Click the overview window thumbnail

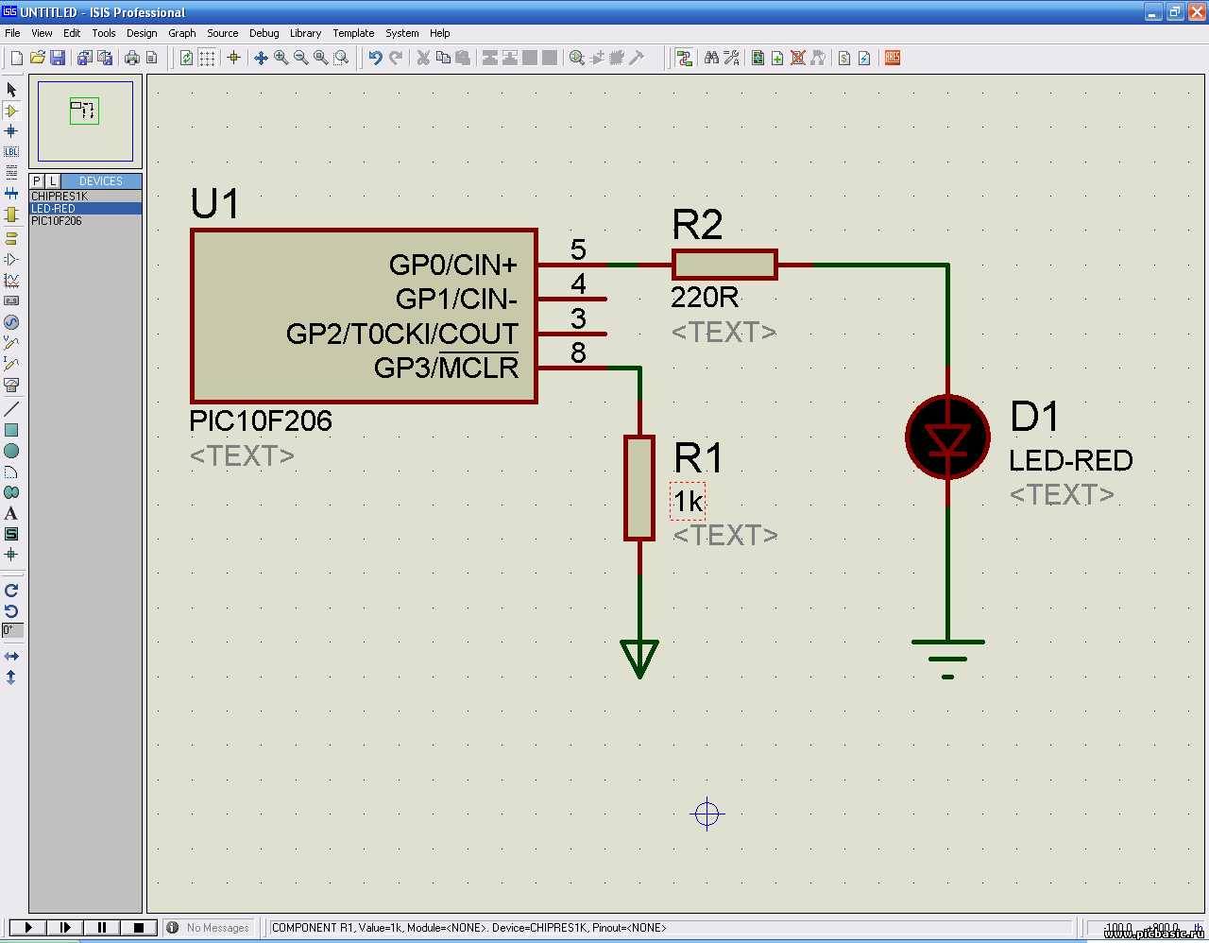click(x=85, y=121)
